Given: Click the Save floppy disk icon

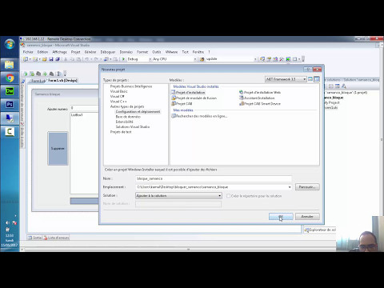Looking at the screenshot, I should coord(51,59).
